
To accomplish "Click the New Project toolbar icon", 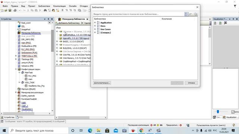I will [2, 10].
